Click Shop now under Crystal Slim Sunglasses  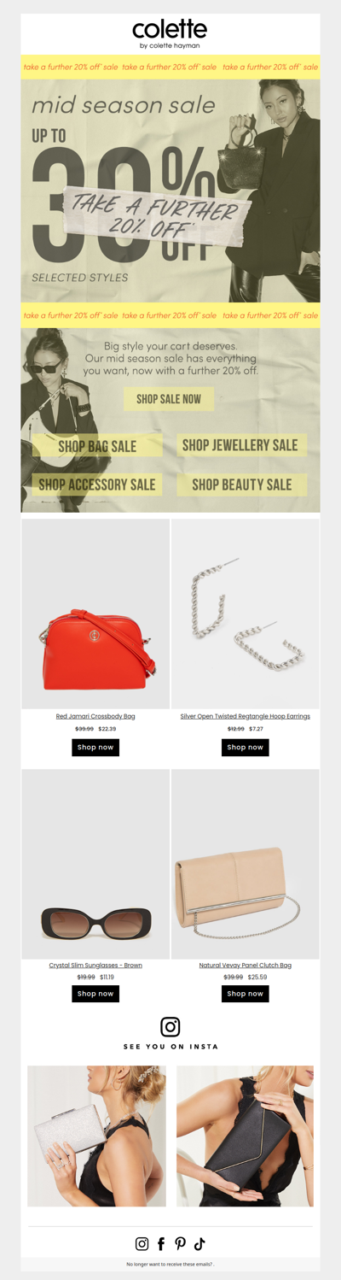click(95, 994)
